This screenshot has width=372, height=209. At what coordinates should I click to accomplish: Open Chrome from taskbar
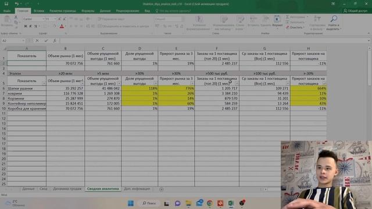pyautogui.click(x=210, y=203)
